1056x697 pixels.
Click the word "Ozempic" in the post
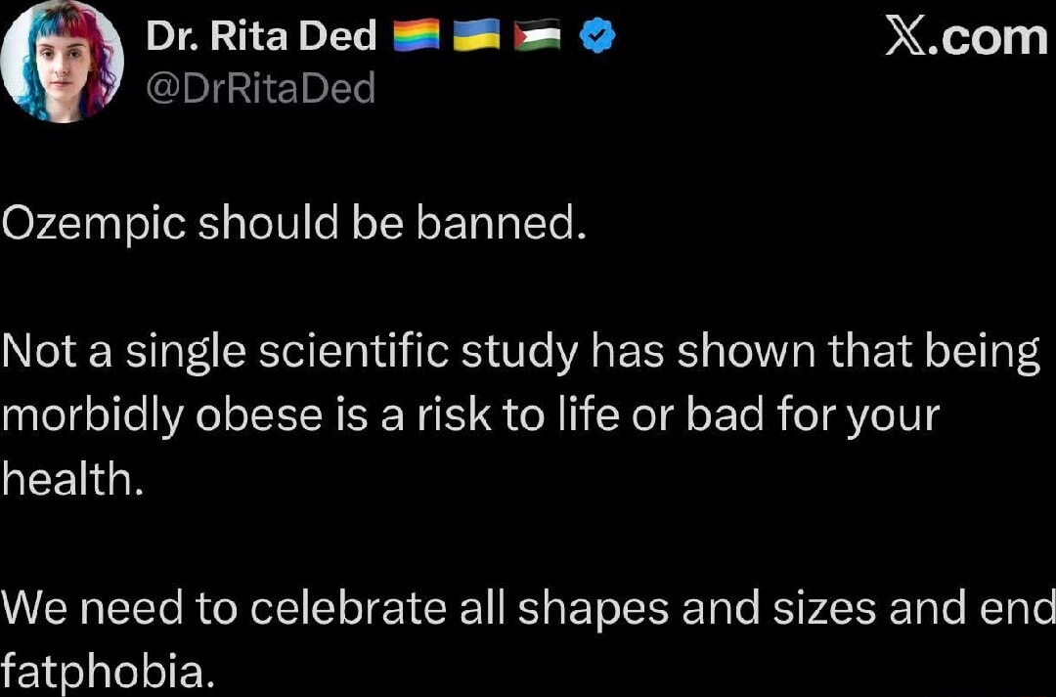pos(94,226)
